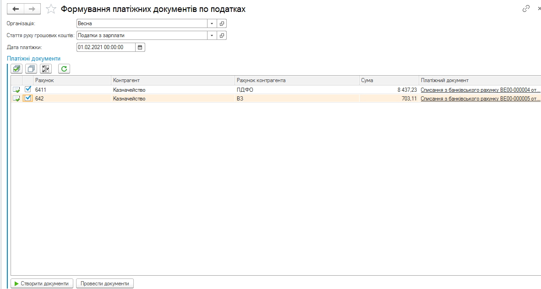This screenshot has width=541, height=289.
Task: Sort by Платіжний документ column header
Action: point(480,80)
